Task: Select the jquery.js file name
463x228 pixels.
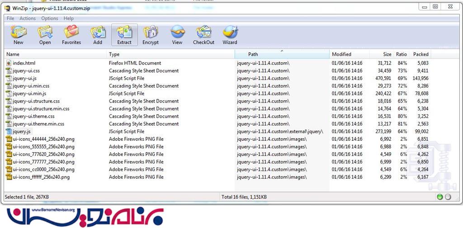Action: (22, 131)
